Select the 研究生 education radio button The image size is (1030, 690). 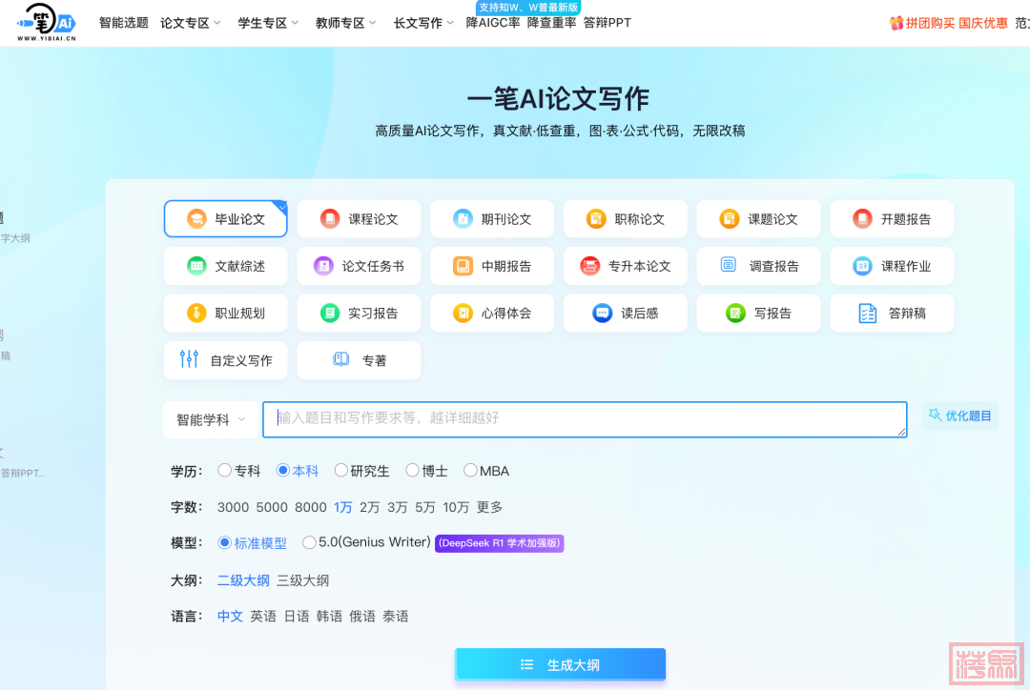tap(340, 470)
